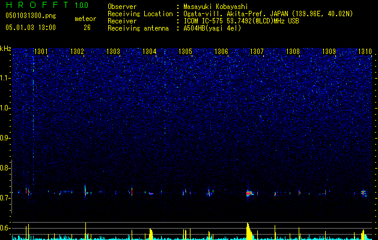Viewport: 378px width, 240px height.
Task: Click the 0.7 kHz axis label
Action: (x=5, y=198)
